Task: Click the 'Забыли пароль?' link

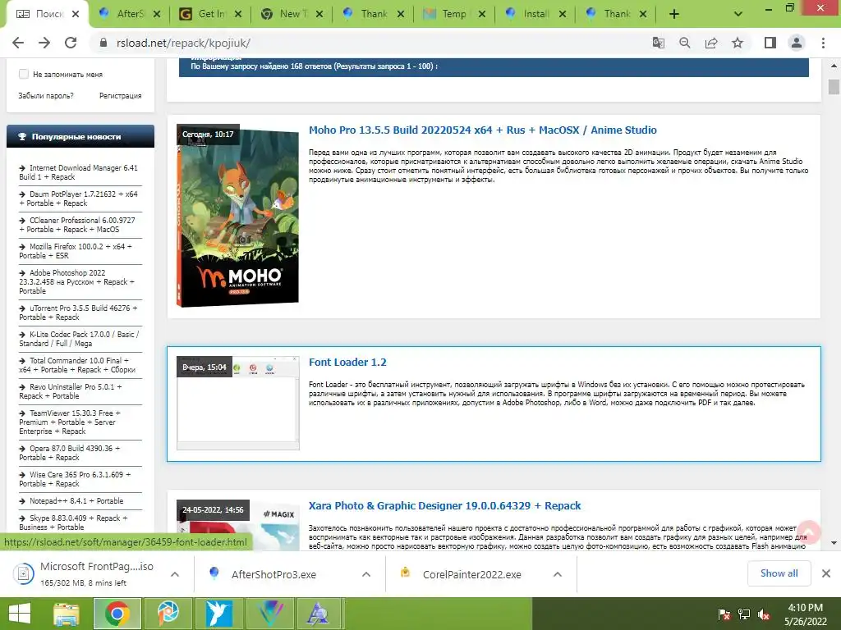Action: (46, 96)
